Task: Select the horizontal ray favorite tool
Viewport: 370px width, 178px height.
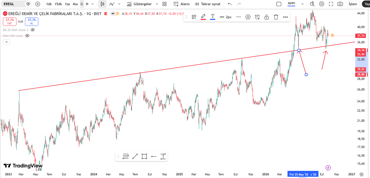Action: [154, 156]
